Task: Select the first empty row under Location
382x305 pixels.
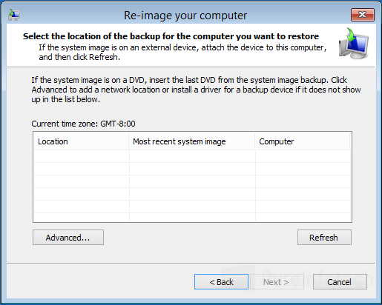Action: click(82, 156)
